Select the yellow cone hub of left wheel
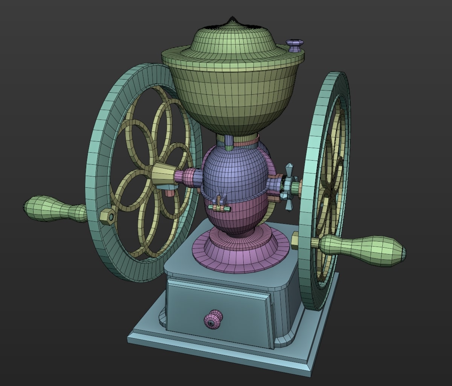Screen dimensions: 452x386 (163, 174)
